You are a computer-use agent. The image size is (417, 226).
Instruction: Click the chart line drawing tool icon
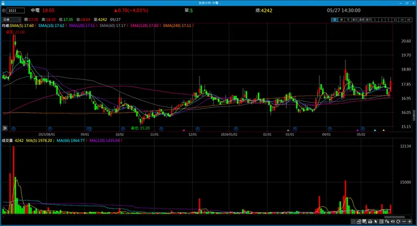coord(359,221)
